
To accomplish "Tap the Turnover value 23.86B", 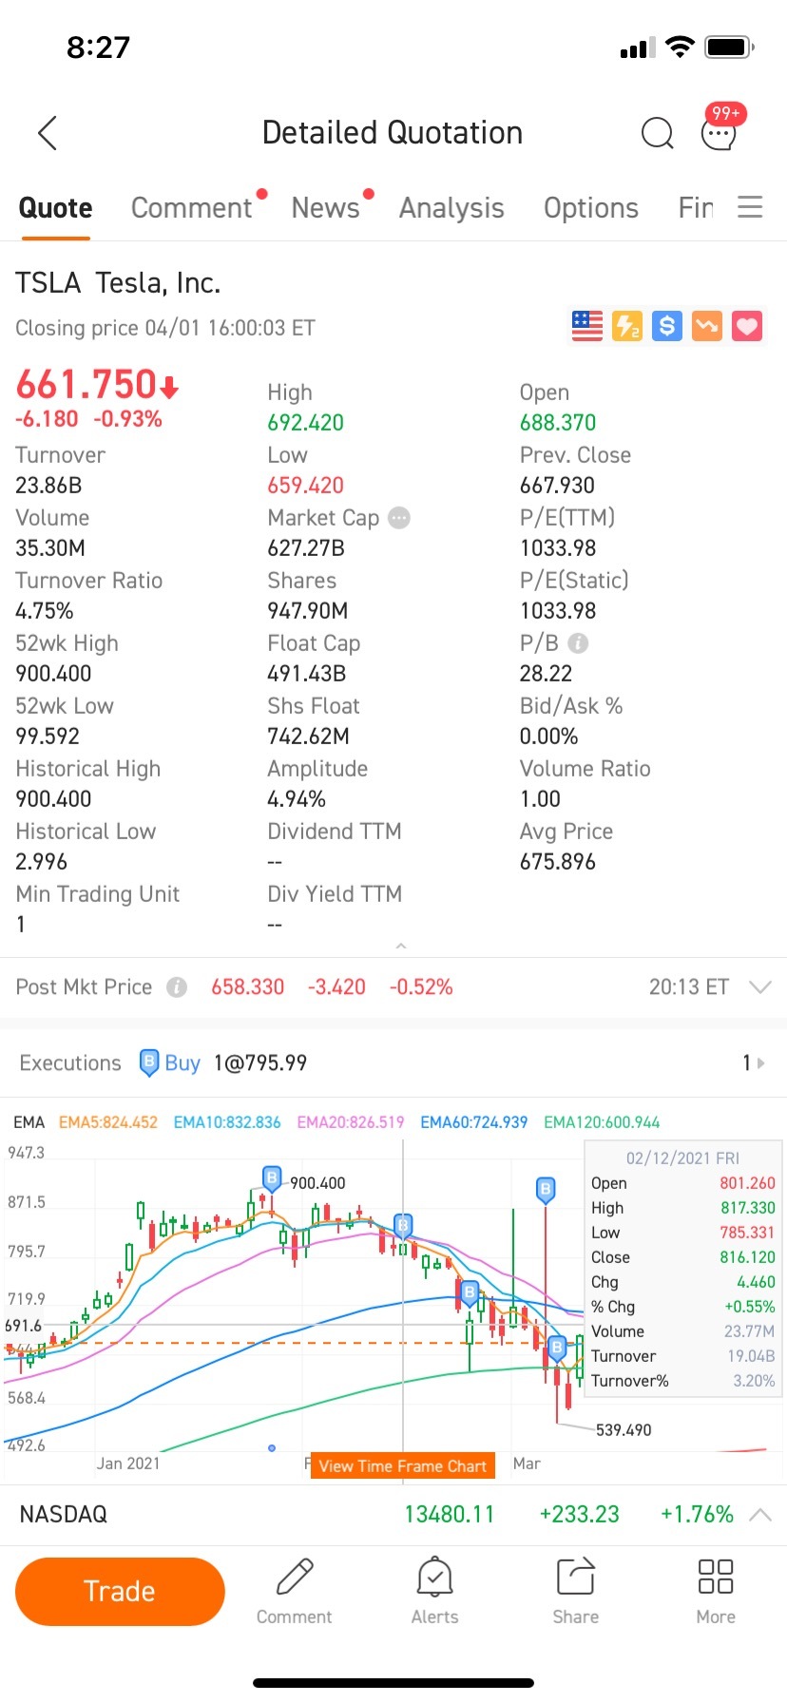I will click(x=48, y=486).
